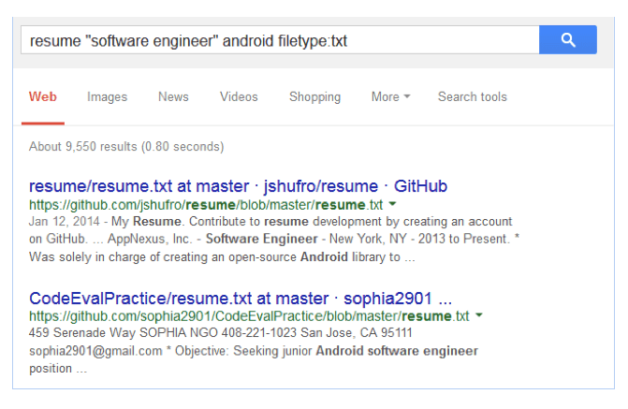The width and height of the screenshot is (628, 409).
Task: Click the blue magnifying glass search button
Action: point(567,39)
